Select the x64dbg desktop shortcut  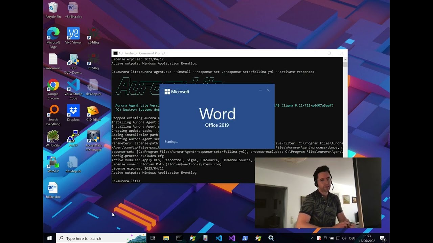(93, 36)
